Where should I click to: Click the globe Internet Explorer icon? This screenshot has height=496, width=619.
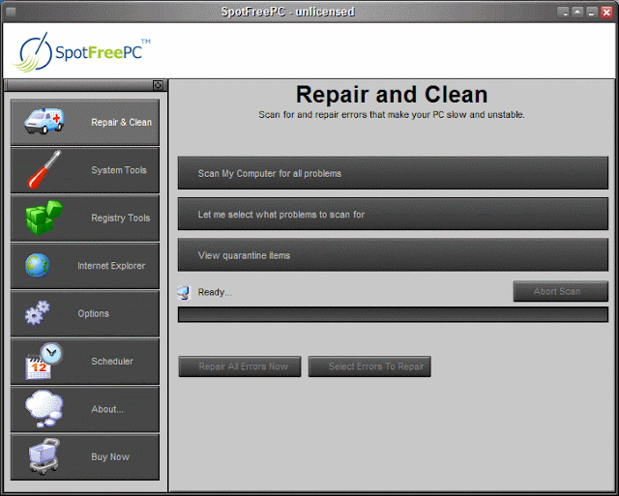[x=38, y=265]
